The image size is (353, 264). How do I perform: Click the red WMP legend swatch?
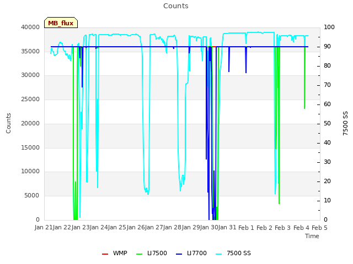(105, 254)
